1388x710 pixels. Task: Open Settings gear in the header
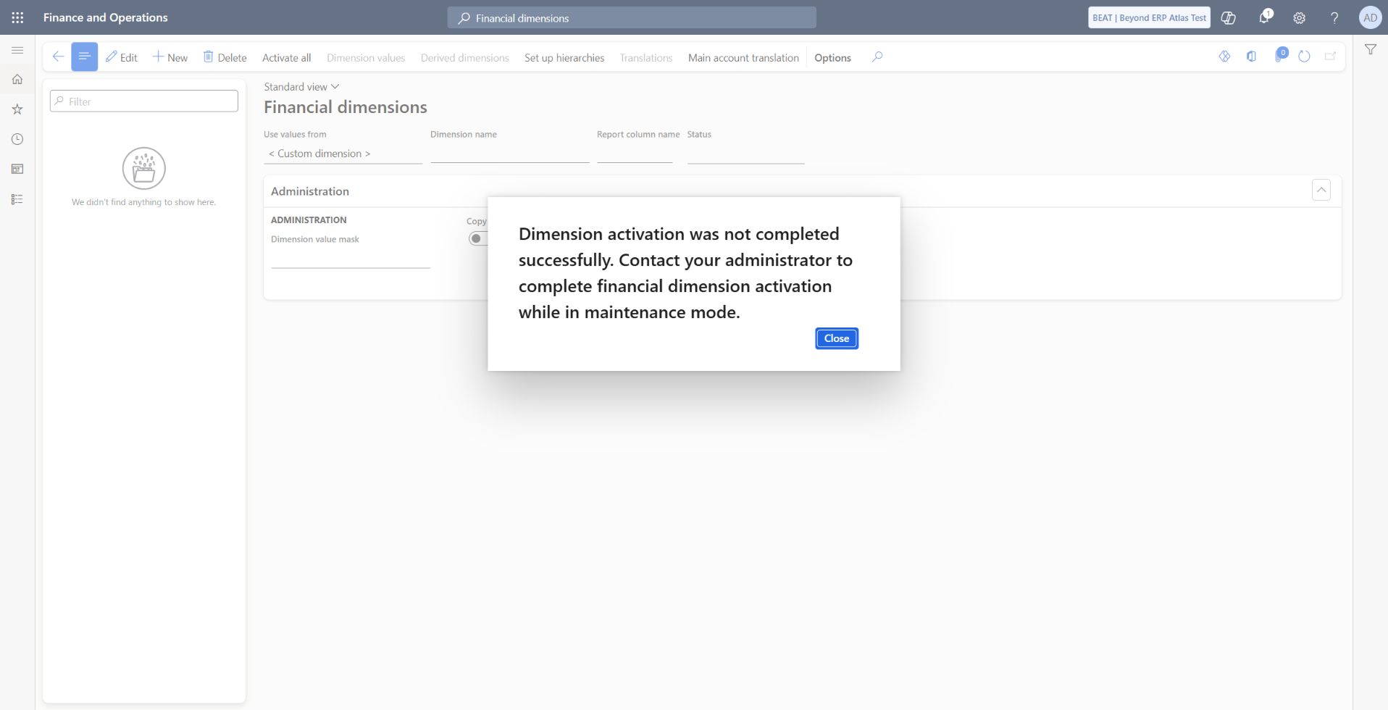[x=1300, y=17]
